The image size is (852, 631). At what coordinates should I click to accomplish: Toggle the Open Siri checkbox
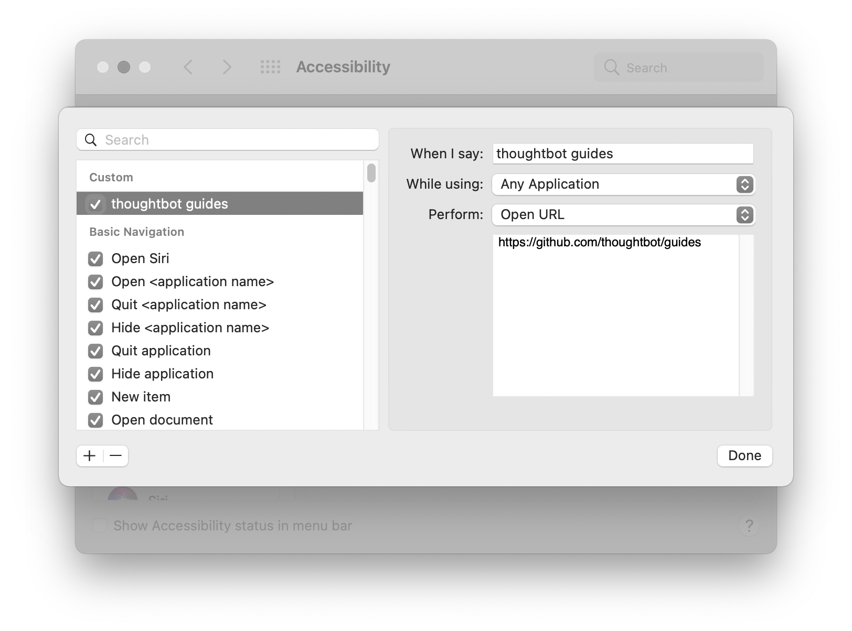95,259
